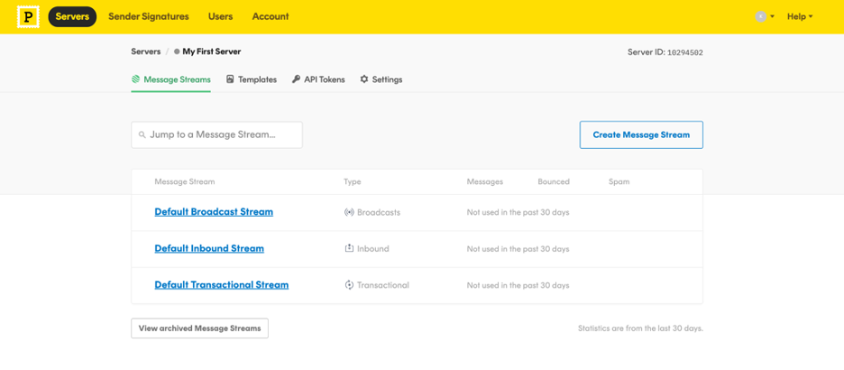This screenshot has width=844, height=370.
Task: Switch to the Templates tab
Action: [x=257, y=79]
